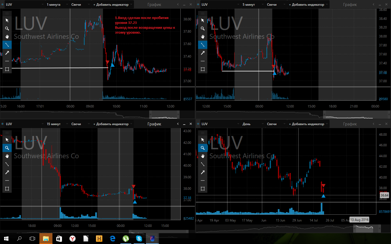Screen dimensions: 391x244
Task: Select the cursor tool in the 5 минут chart
Action: pos(203,20)
